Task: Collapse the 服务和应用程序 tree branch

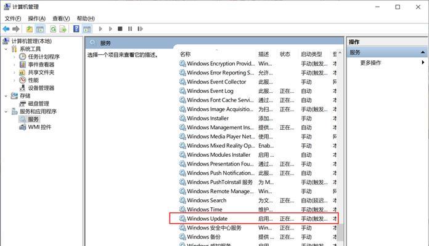Action: pos(6,111)
